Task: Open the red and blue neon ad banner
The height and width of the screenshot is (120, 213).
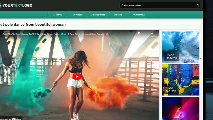Action: (x=180, y=108)
